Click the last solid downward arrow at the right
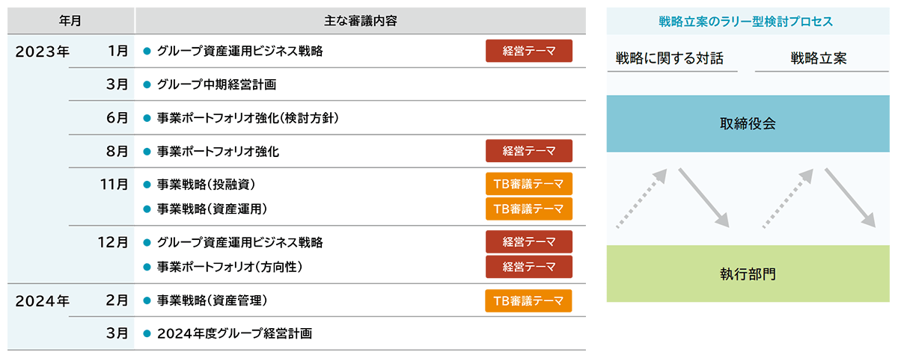This screenshot has width=898, height=358. click(x=851, y=197)
